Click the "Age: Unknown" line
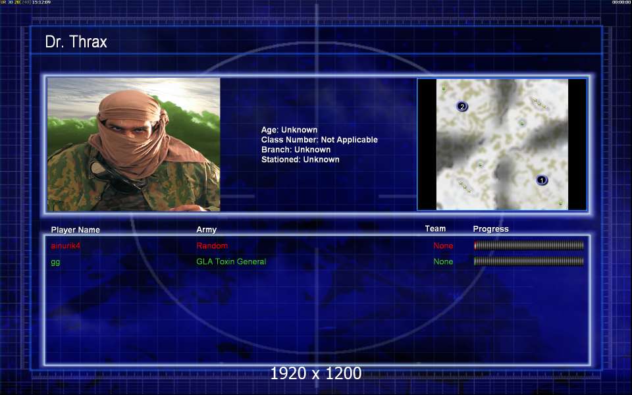This screenshot has height=395, width=632. (289, 130)
